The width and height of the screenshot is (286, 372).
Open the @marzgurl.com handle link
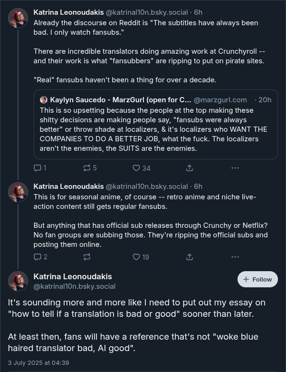tap(220, 100)
